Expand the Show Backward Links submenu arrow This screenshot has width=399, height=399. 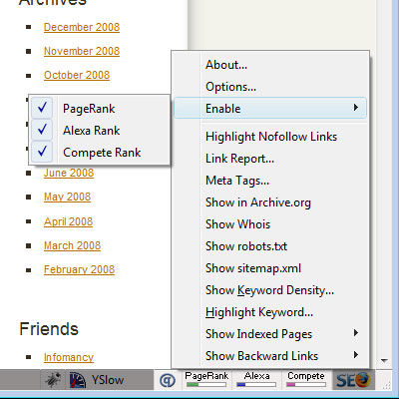[356, 355]
